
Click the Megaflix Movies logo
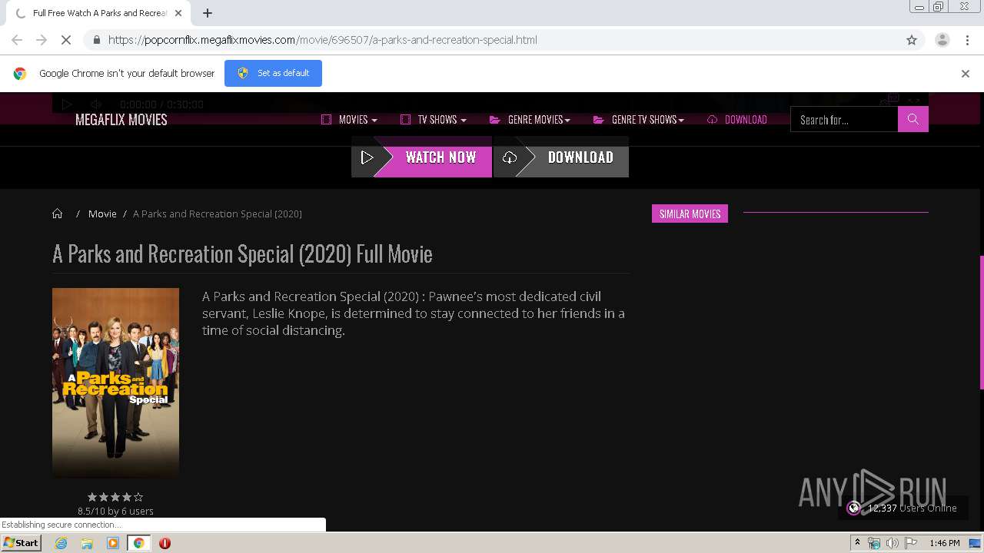click(121, 120)
